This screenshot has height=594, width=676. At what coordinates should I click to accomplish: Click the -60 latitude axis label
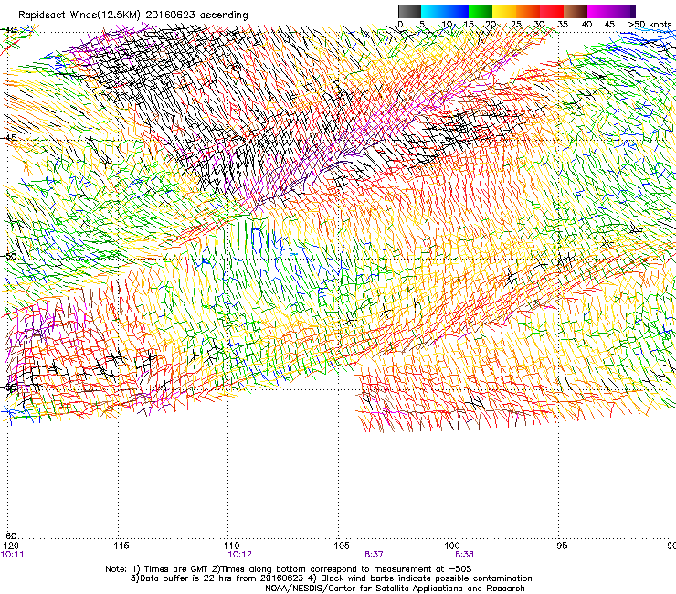pyautogui.click(x=8, y=536)
